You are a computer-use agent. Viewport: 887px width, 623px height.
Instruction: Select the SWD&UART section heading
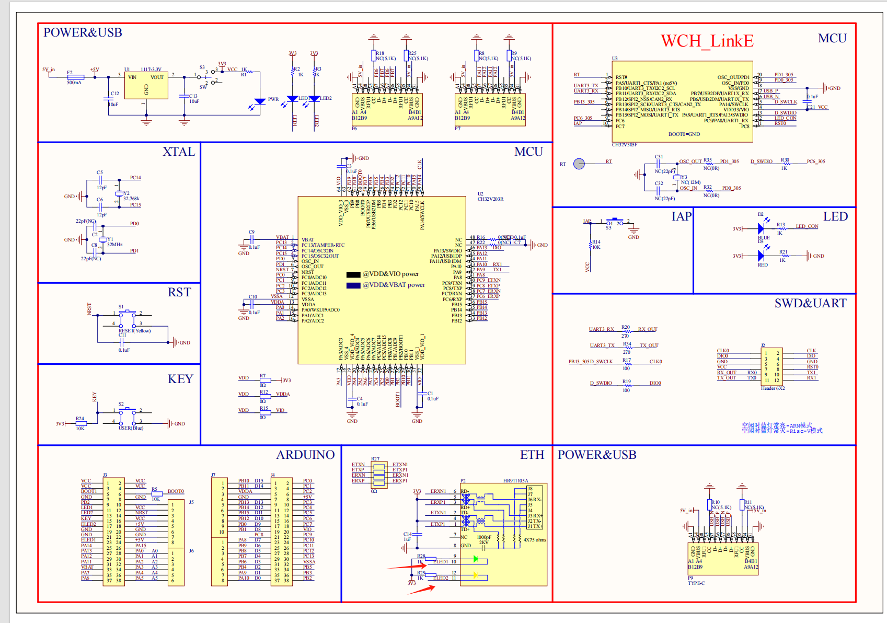point(810,303)
